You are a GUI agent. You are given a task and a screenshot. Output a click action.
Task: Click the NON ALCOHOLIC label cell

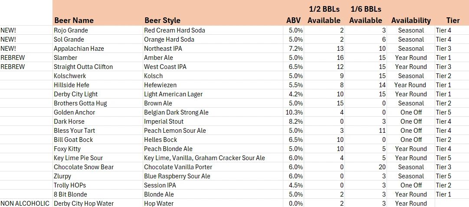pyautogui.click(x=26, y=204)
